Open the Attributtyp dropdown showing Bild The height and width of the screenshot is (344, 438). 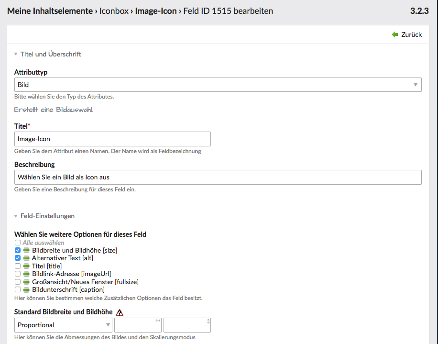(x=218, y=85)
